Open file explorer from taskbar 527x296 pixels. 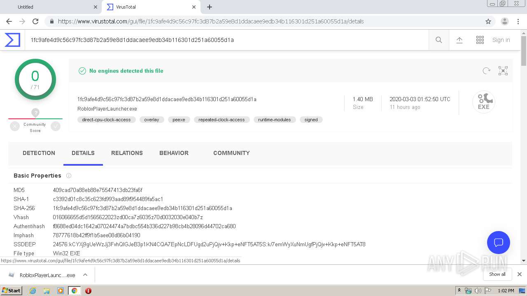(47, 291)
